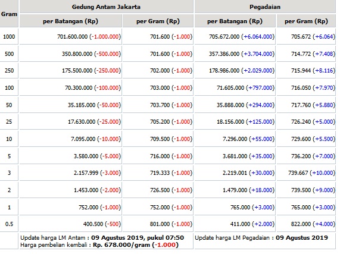The width and height of the screenshot is (340, 254).
Task: Click Pegadaian price 705.672.000 per batangan
Action: (224, 37)
